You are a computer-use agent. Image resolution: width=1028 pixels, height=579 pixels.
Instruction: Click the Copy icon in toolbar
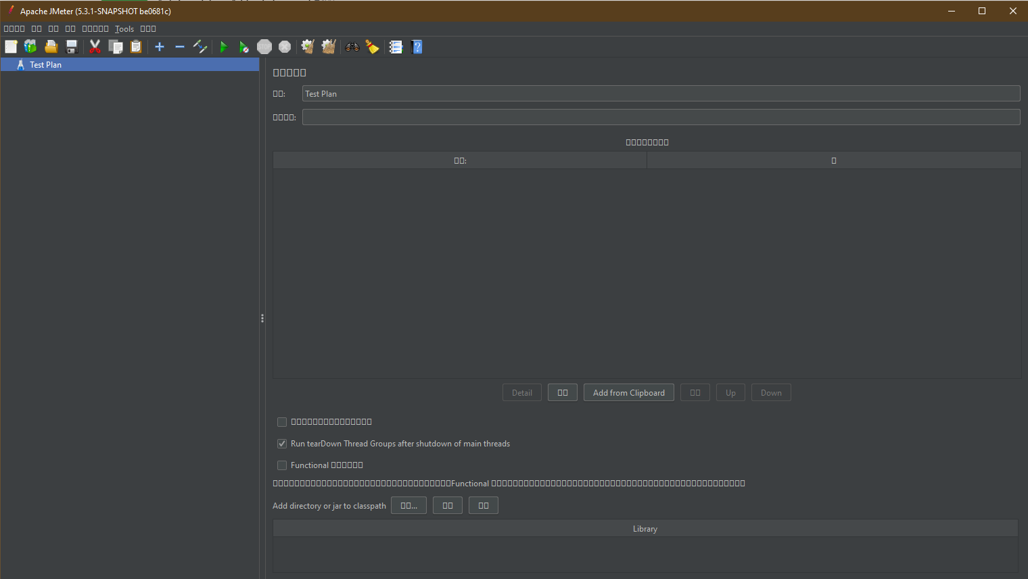[x=116, y=47]
